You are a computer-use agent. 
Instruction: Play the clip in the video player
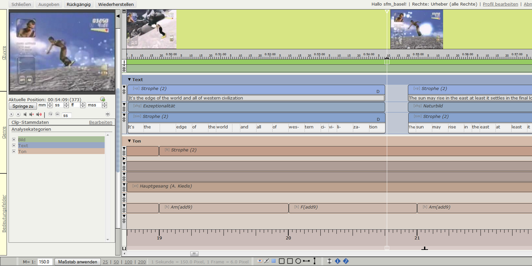pyautogui.click(x=11, y=114)
